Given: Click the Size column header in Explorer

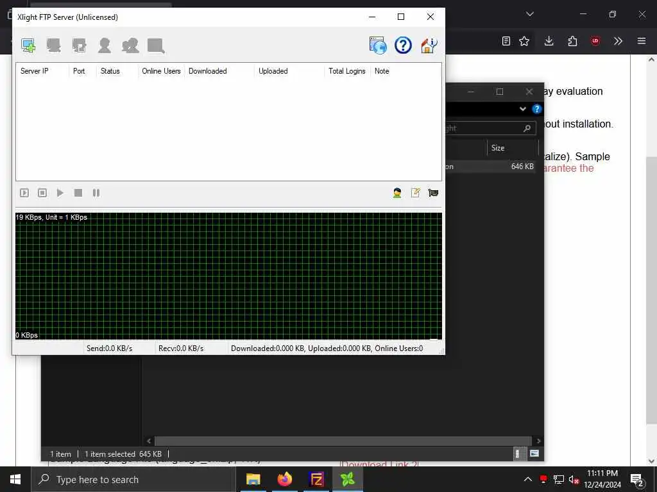Looking at the screenshot, I should [x=513, y=148].
